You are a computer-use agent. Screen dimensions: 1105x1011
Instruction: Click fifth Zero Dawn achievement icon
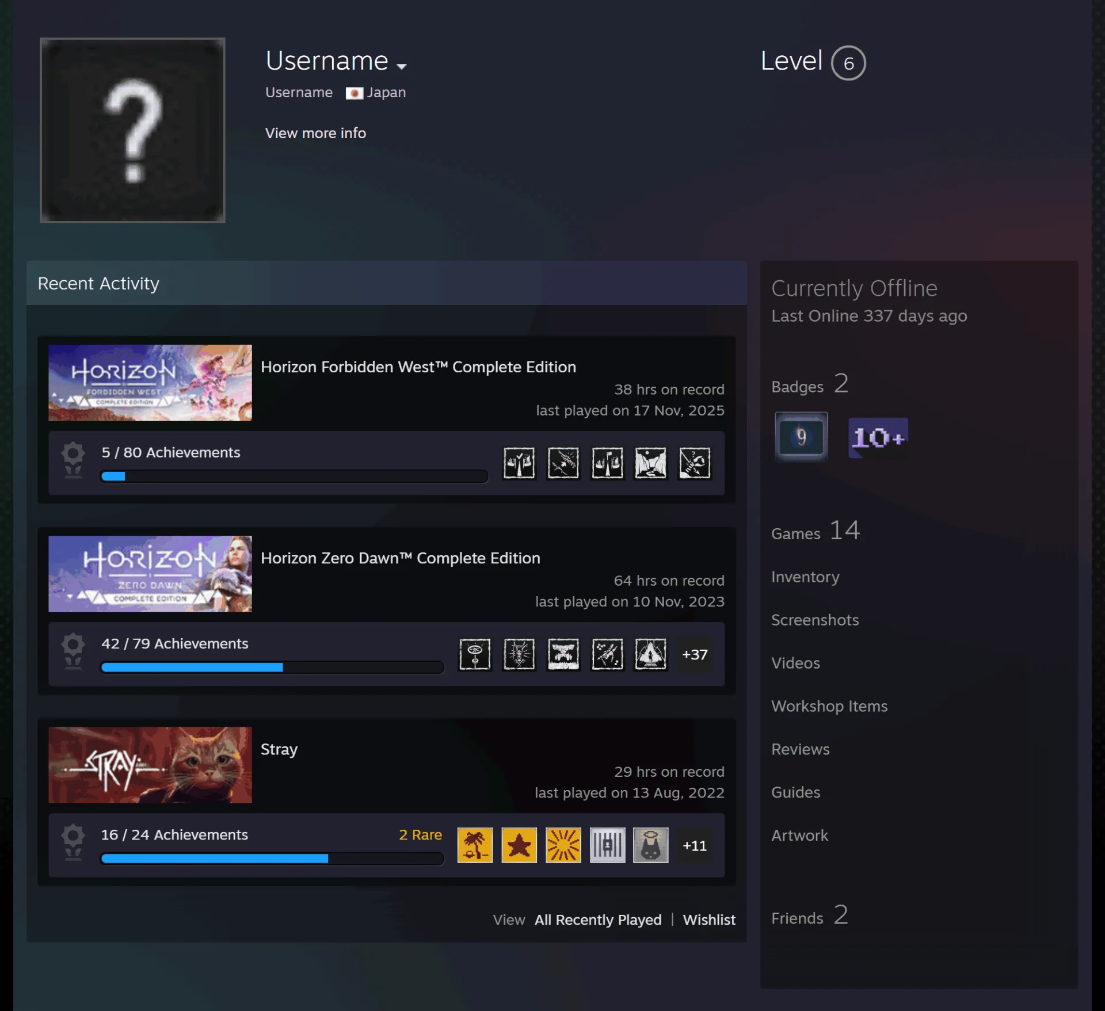(x=651, y=654)
